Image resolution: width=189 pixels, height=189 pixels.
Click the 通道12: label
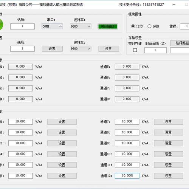(106, 176)
